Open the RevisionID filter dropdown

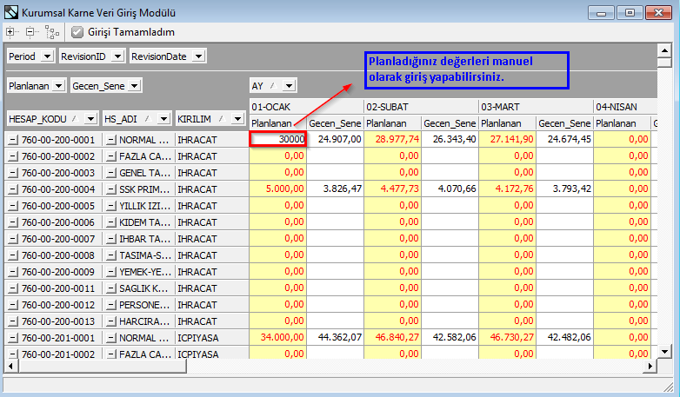click(117, 56)
